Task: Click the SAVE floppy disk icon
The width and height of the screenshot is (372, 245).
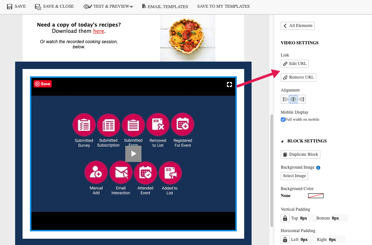Action: click(x=10, y=7)
